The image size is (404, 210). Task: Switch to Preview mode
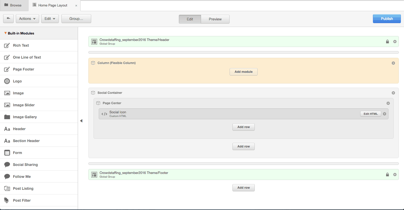tap(215, 19)
